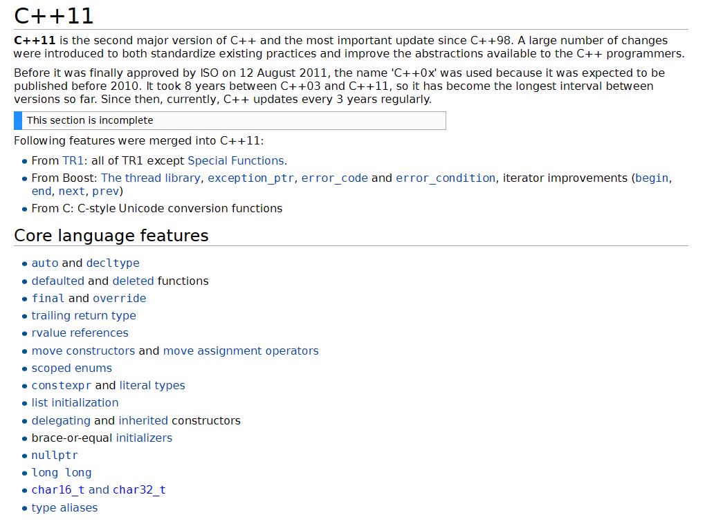Open the type aliases link
705x524 pixels.
point(64,508)
